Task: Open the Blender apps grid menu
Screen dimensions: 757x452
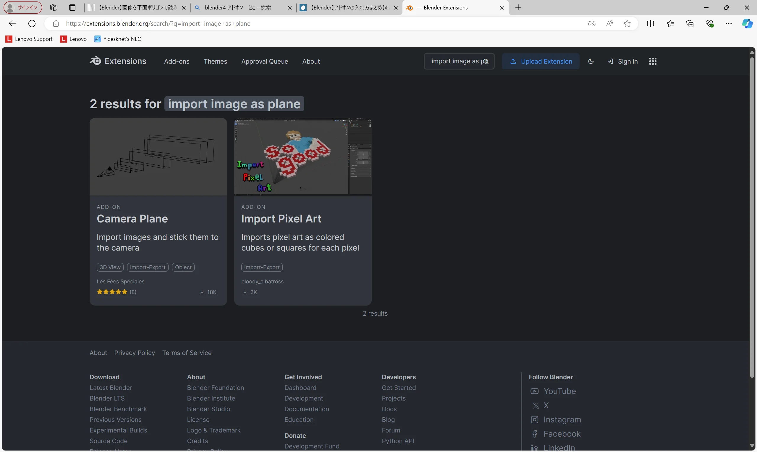Action: (653, 61)
